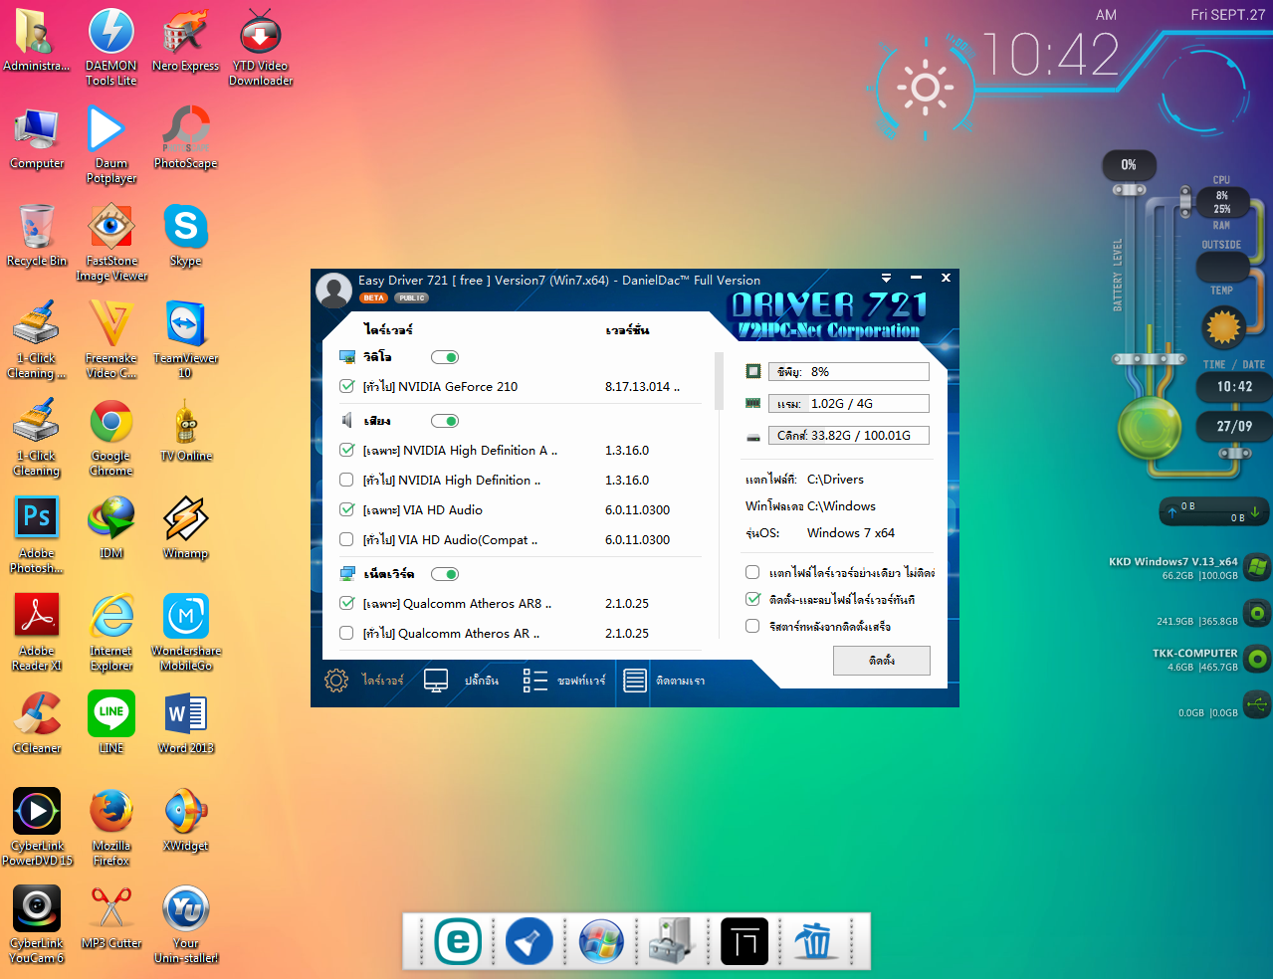The image size is (1273, 979).
Task: Select CCleaner desktop icon
Action: tap(37, 722)
